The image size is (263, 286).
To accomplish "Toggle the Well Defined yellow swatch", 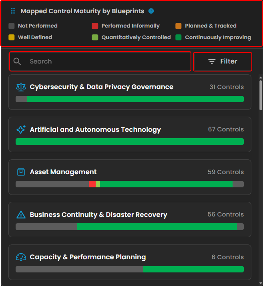I will tap(12, 38).
